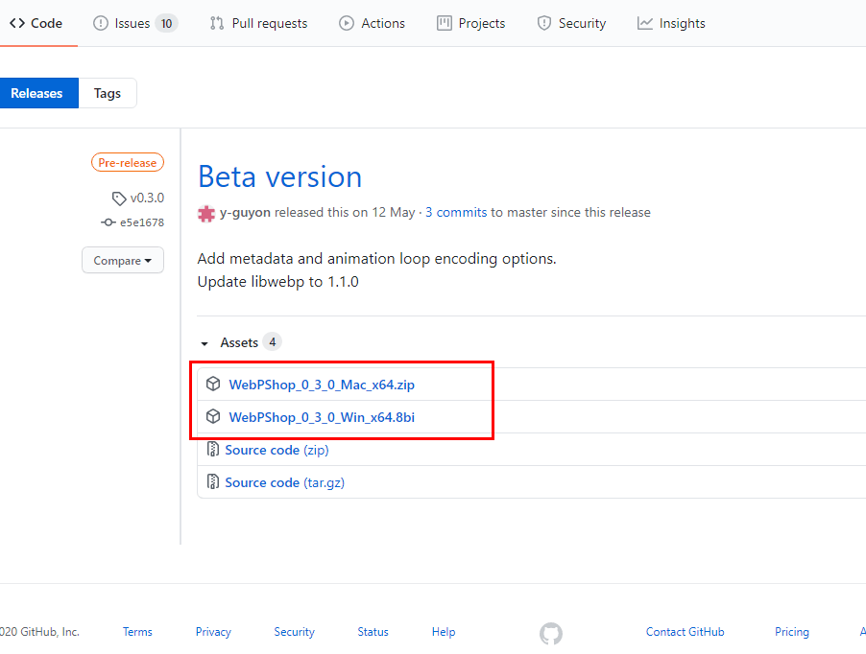The height and width of the screenshot is (654, 866).
Task: Download WebPShop_0_3_0_Mac_x64.zip
Action: (322, 385)
